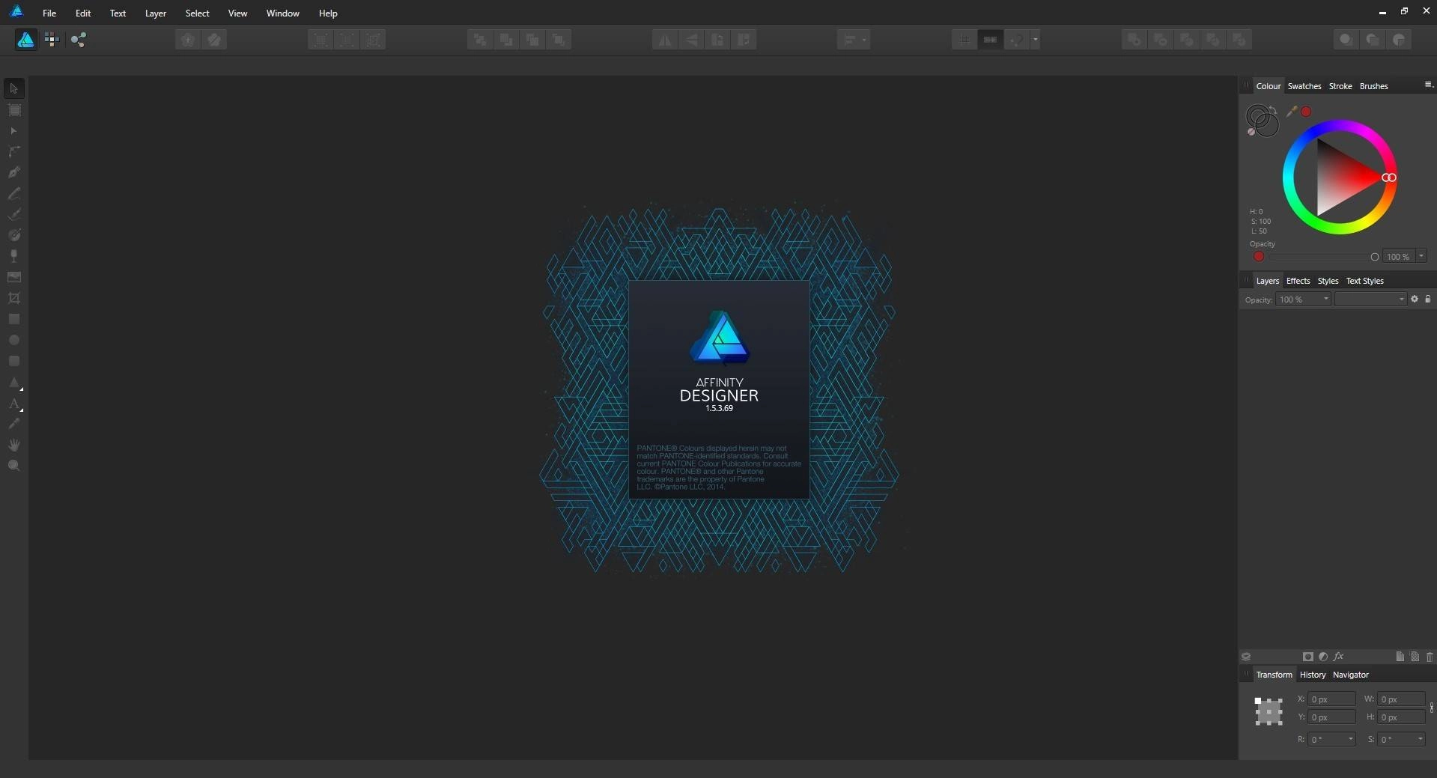Click the X position input field
This screenshot has height=778, width=1437.
tap(1331, 699)
